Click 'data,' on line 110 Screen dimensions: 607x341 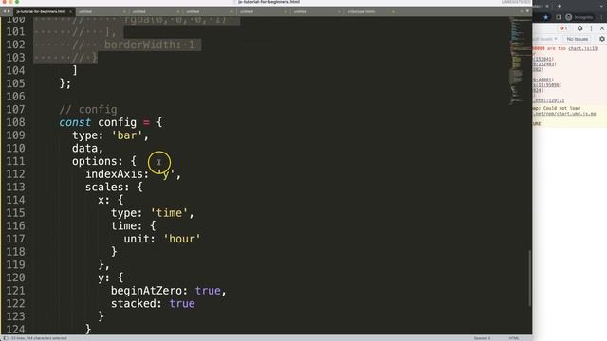tap(87, 149)
